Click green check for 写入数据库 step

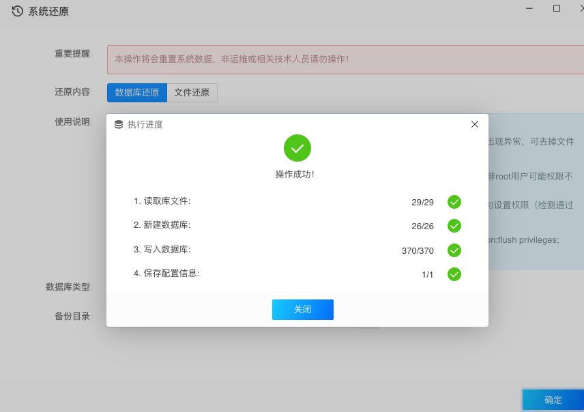[x=454, y=250]
